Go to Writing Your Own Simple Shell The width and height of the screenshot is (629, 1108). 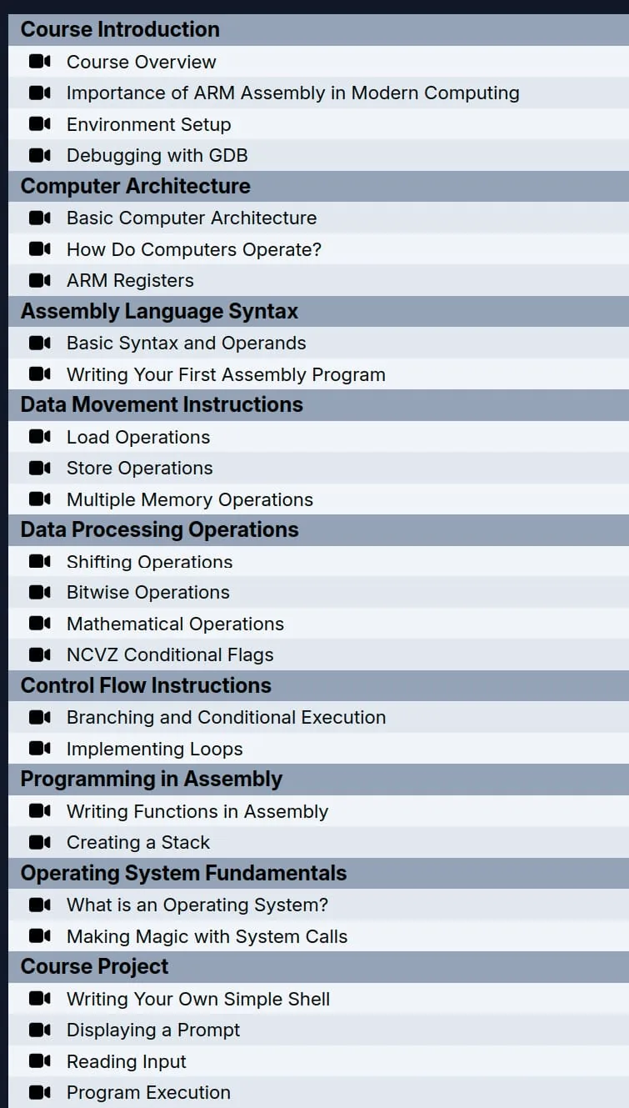point(318,999)
